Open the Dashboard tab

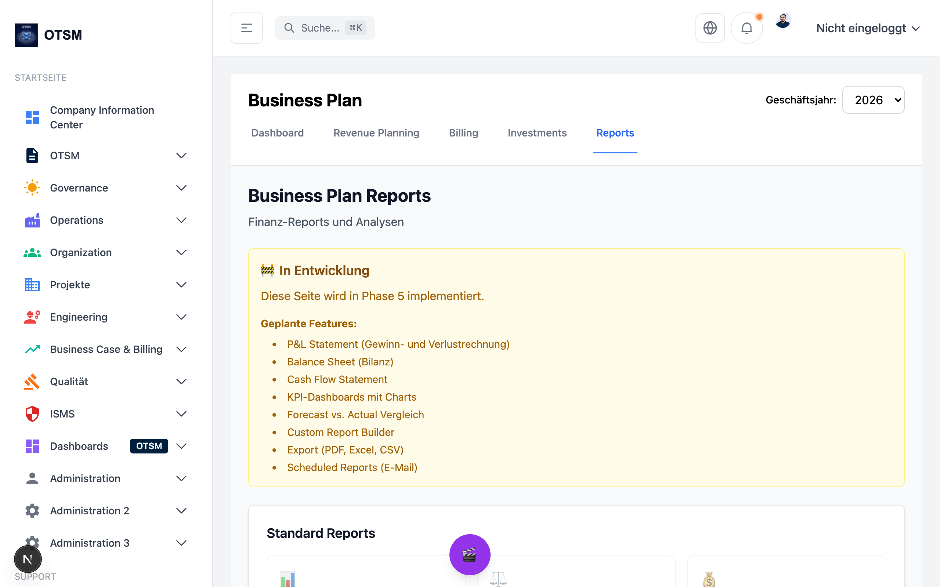click(x=277, y=133)
